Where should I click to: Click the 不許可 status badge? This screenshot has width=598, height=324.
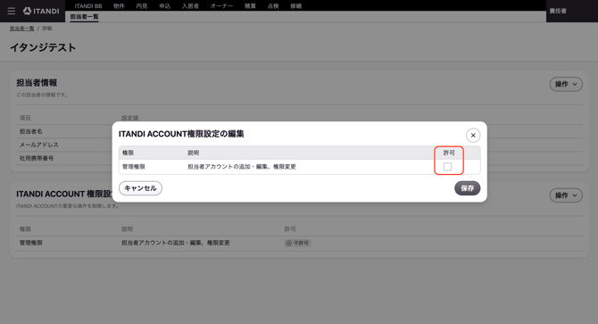pyautogui.click(x=297, y=243)
